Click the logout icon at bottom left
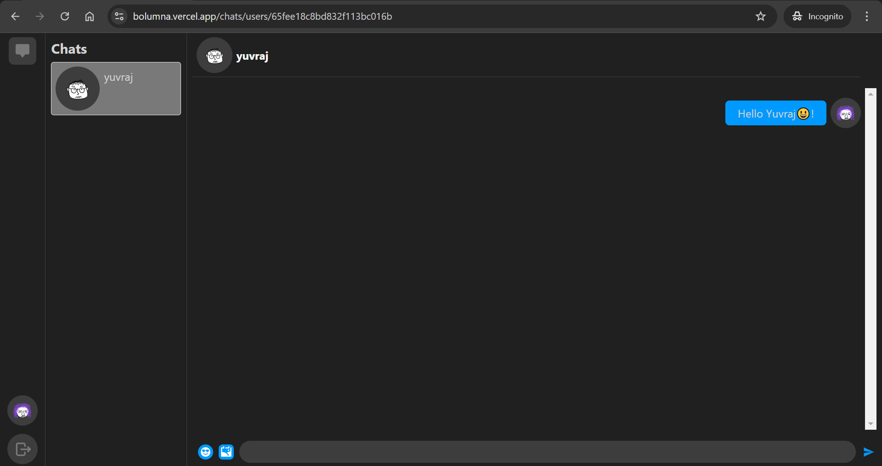Image resolution: width=882 pixels, height=466 pixels. pos(23,449)
